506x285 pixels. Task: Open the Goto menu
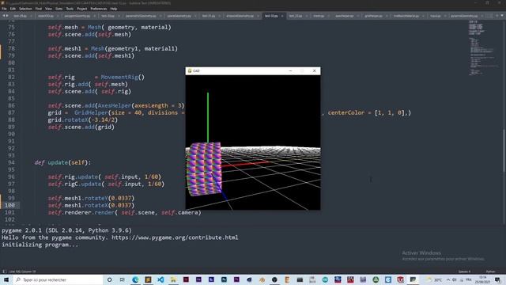point(59,9)
